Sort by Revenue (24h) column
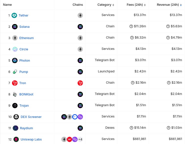185x144 pixels. (169, 5)
